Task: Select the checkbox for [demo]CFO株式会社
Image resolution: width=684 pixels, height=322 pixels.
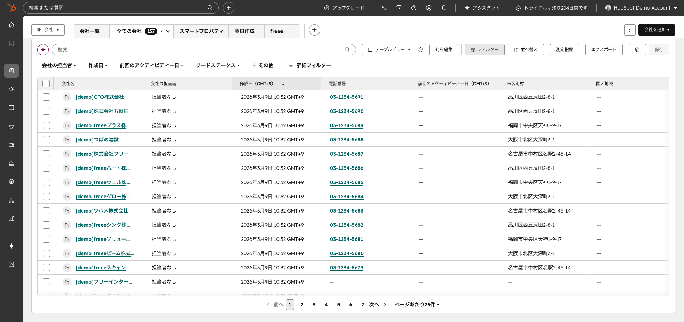Action: click(46, 97)
